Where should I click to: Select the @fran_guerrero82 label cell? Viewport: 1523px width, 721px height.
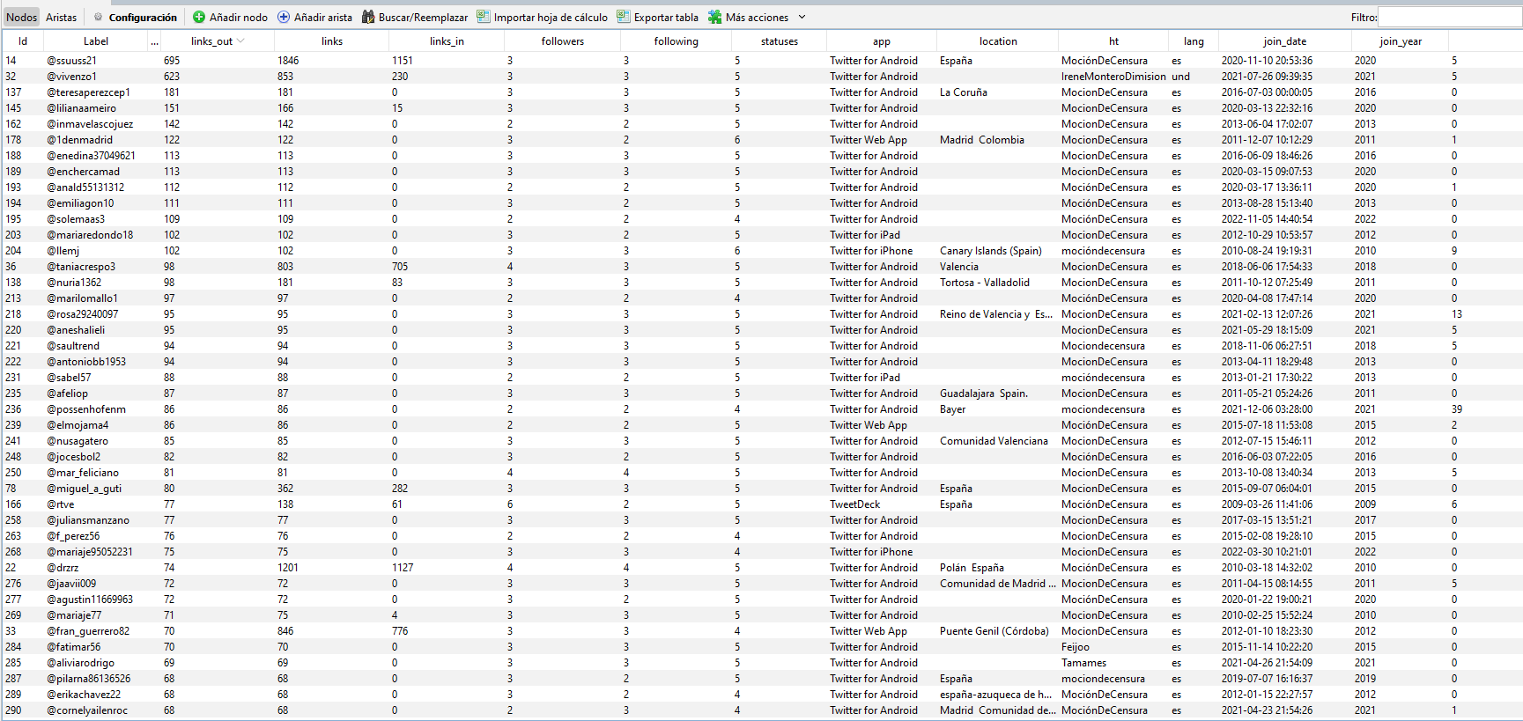(x=87, y=631)
